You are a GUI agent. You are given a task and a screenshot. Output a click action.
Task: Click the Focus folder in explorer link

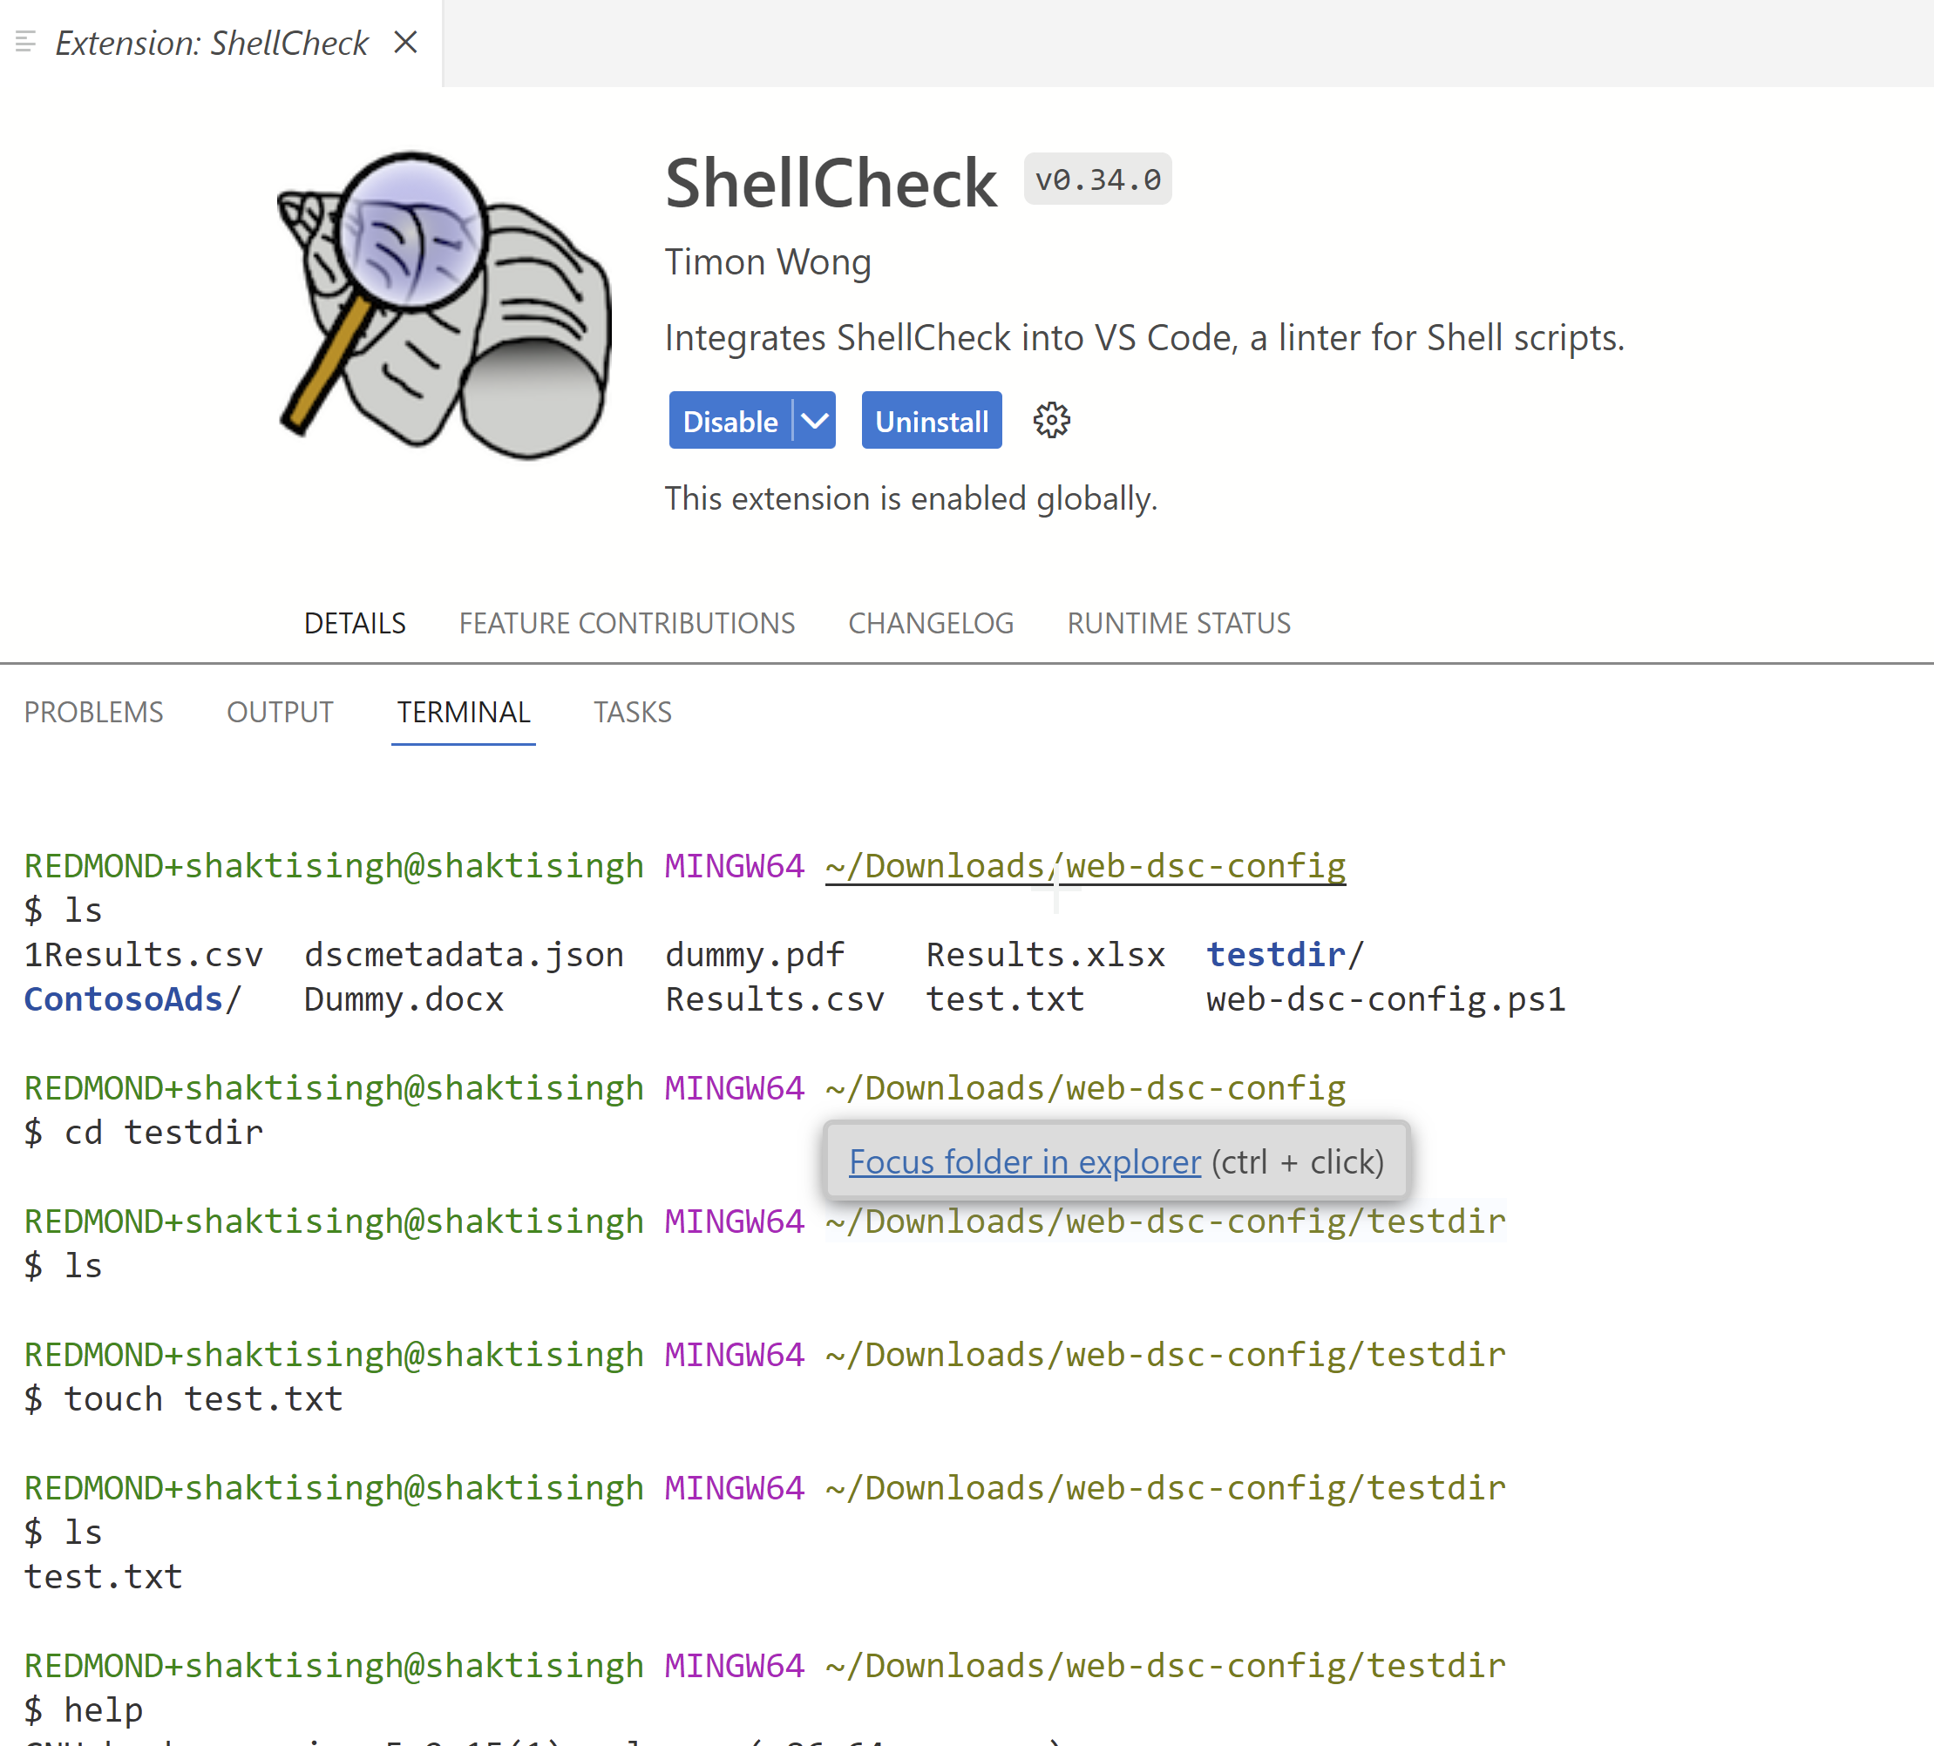click(1025, 1162)
